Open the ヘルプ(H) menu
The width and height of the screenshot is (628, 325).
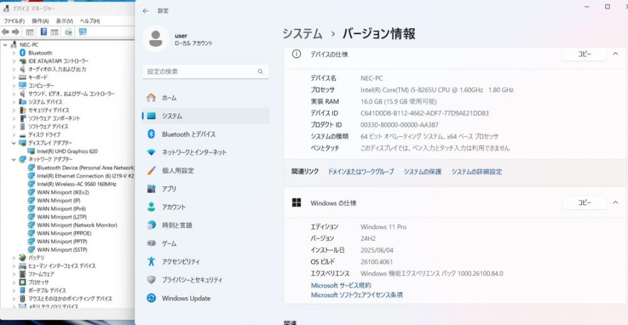click(90, 21)
